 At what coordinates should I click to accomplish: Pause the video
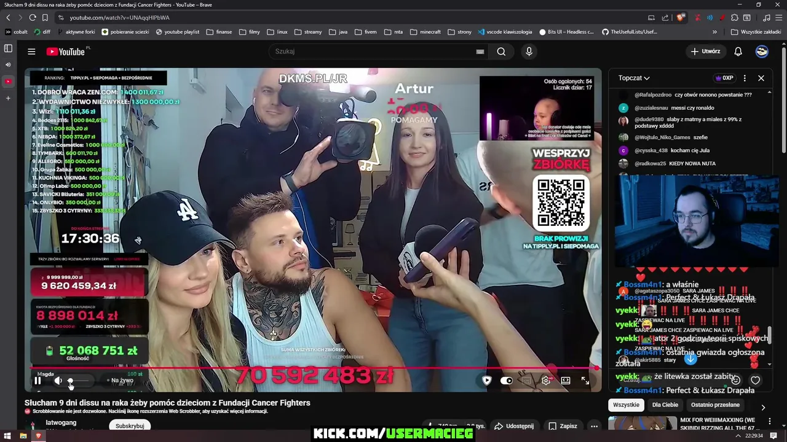pyautogui.click(x=38, y=381)
